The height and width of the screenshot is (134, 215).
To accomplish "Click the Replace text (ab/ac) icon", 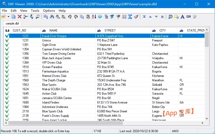I will [x=64, y=17].
